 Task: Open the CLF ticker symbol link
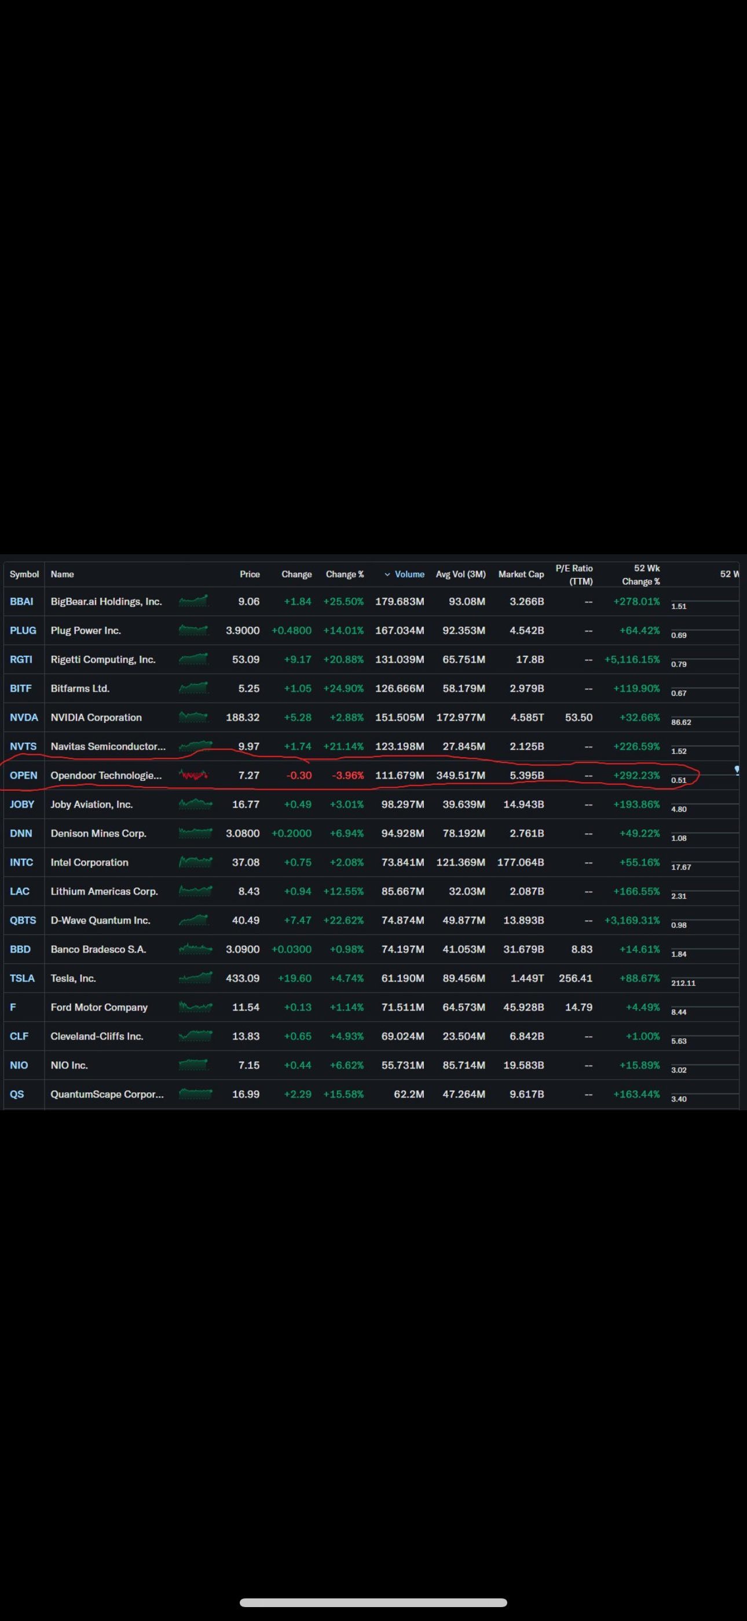tap(19, 1036)
